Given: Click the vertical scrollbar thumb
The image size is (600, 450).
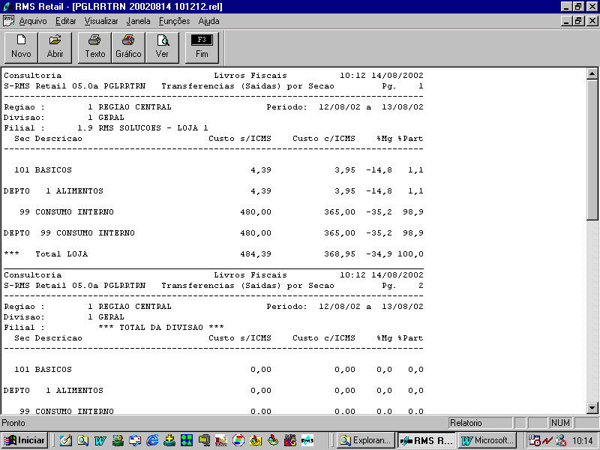Looking at the screenshot, I should pos(592,149).
